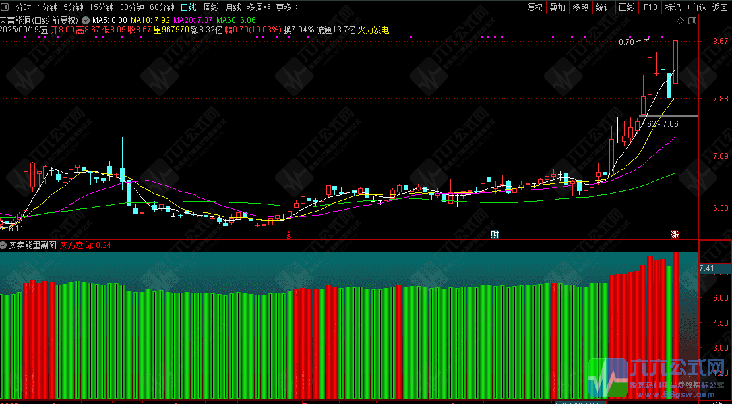
Task: Expand the MA indicator settings dropdown
Action: pos(86,20)
